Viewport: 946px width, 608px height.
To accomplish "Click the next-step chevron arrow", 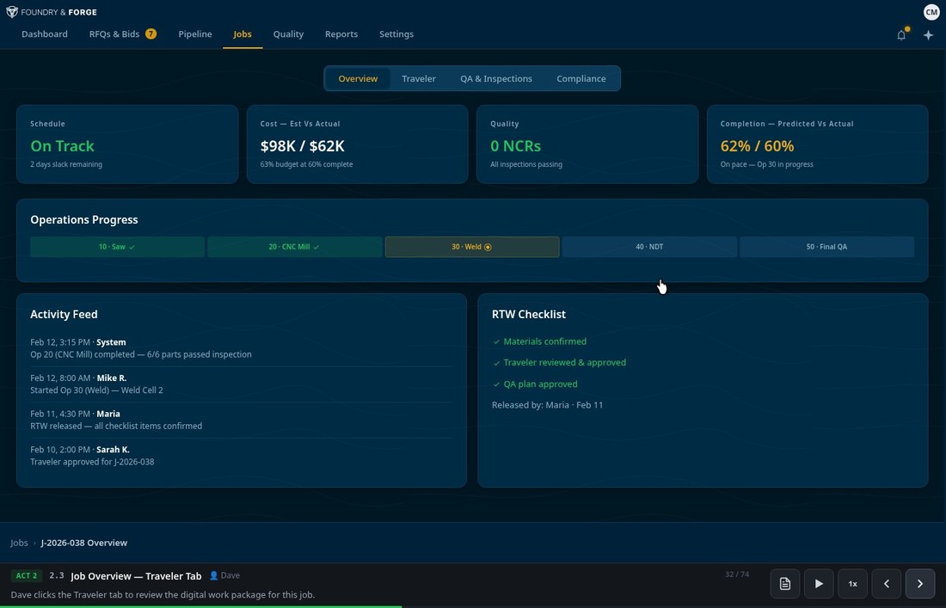I will [x=919, y=583].
